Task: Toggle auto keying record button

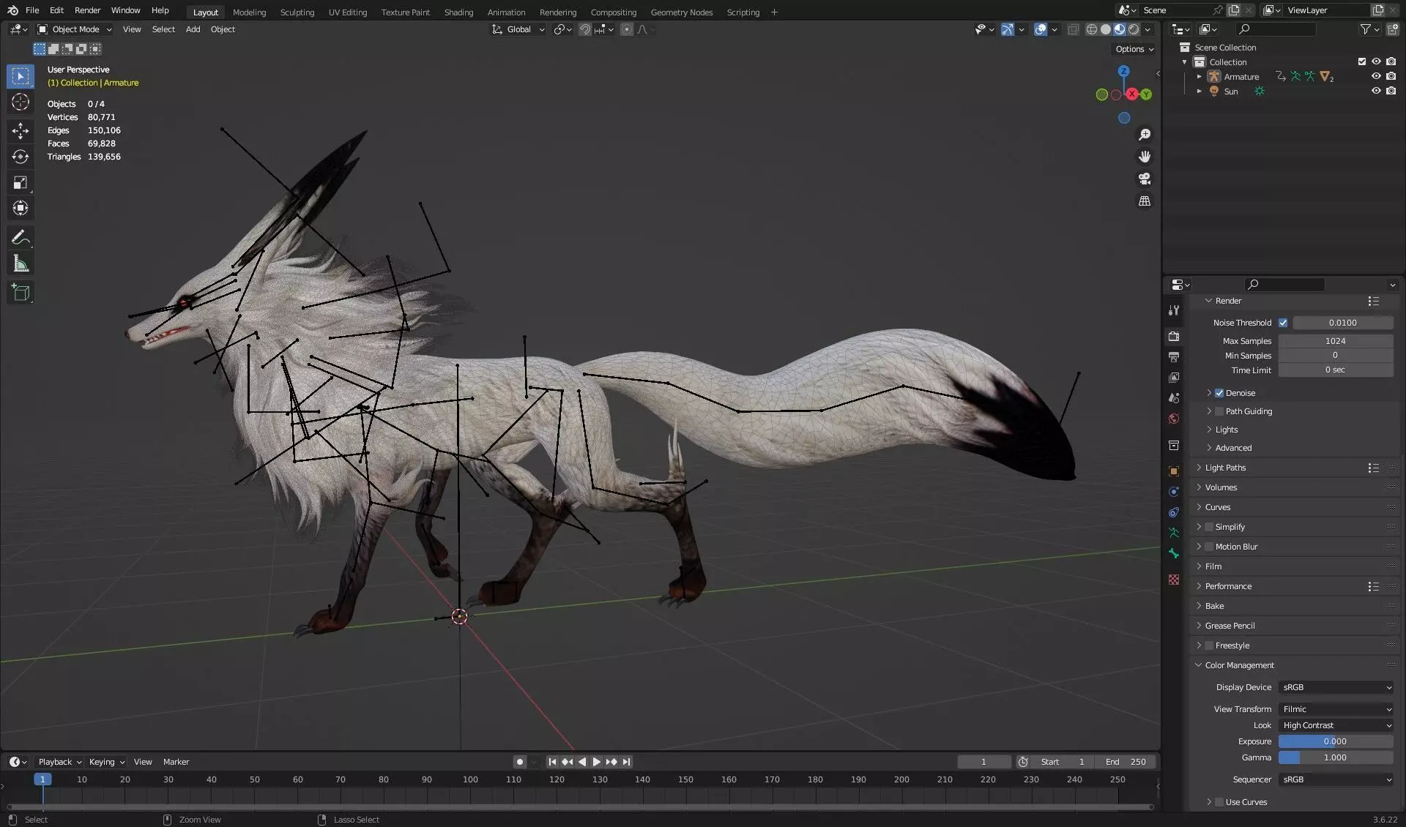Action: click(x=519, y=762)
